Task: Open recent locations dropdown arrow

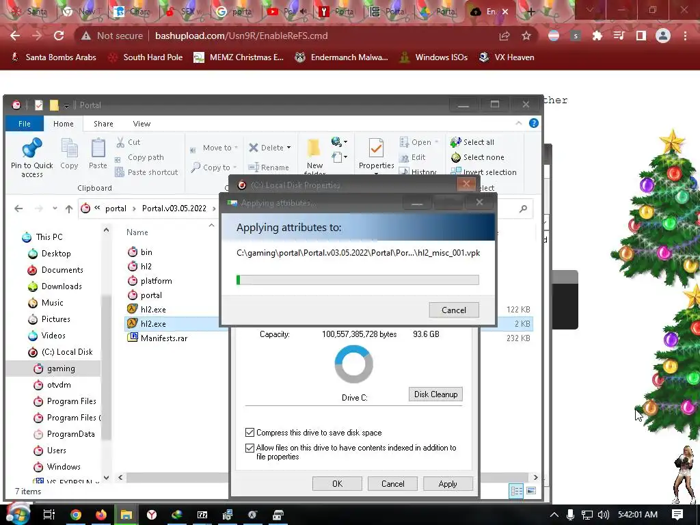Action: [x=55, y=208]
